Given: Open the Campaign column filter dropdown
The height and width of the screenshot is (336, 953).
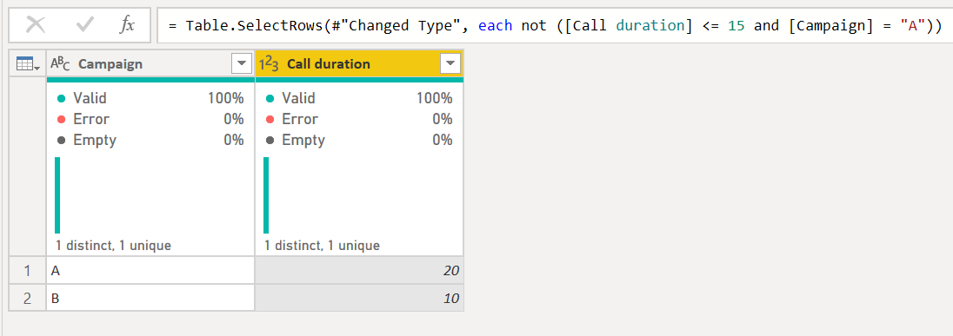Looking at the screenshot, I should (242, 63).
